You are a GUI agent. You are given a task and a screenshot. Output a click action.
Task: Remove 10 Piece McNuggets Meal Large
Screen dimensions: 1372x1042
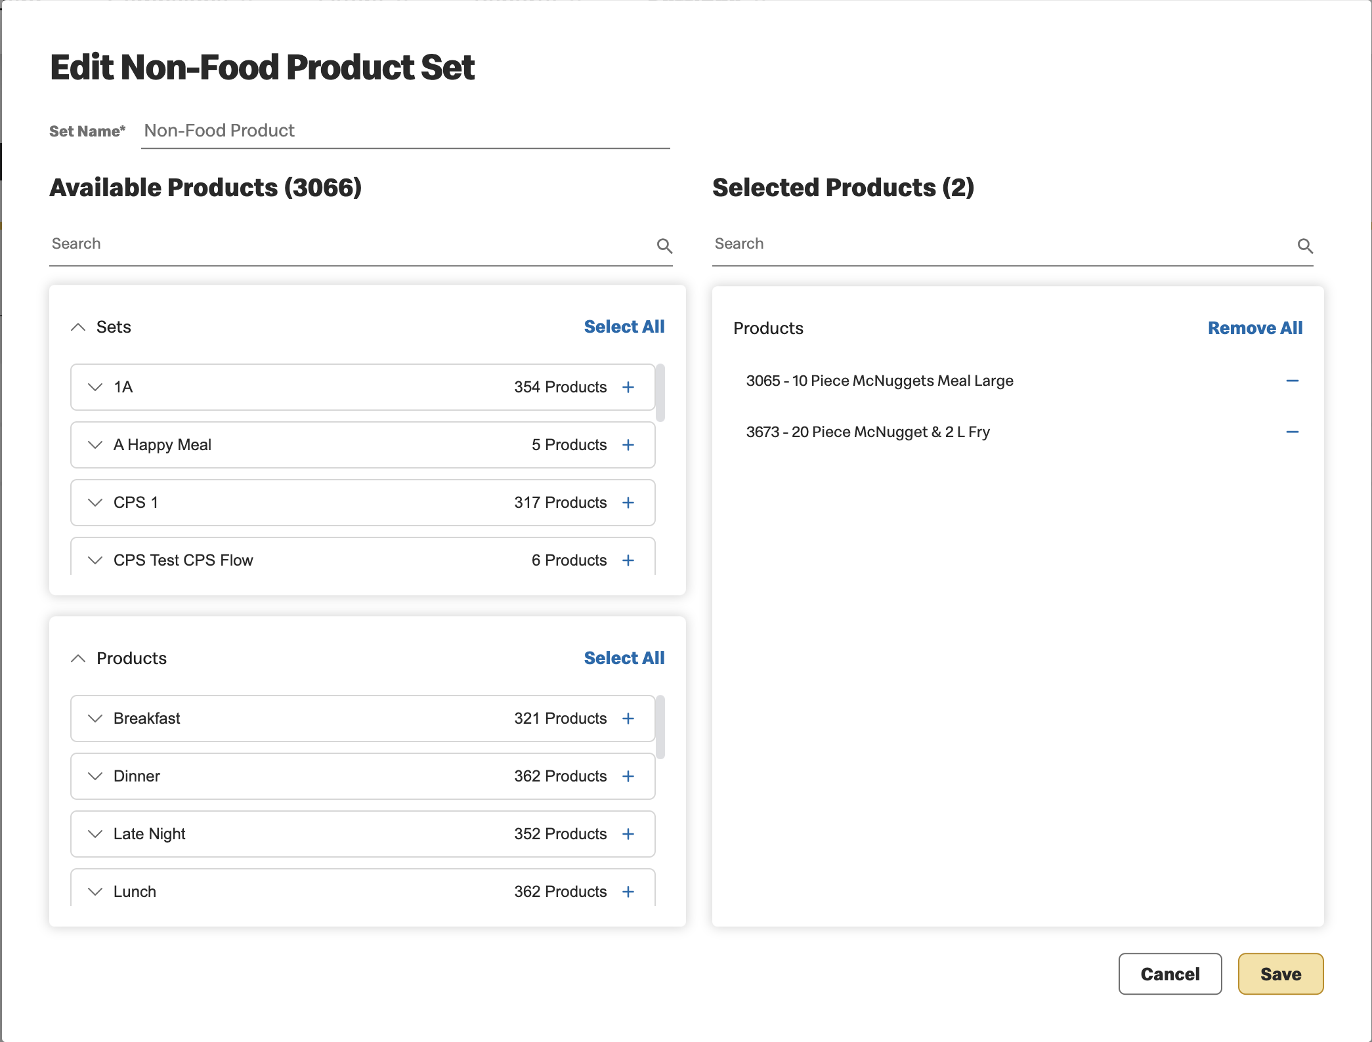tap(1292, 381)
